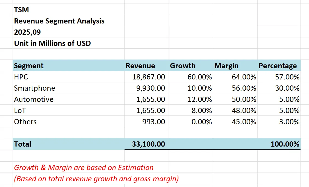Viewport: 309px width, 187px height.
Task: Click the red estimation disclaimer note
Action: (x=83, y=168)
